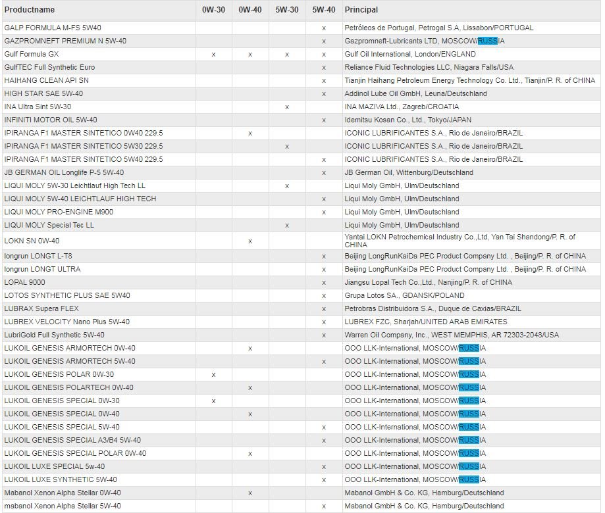
Task: Click LUKOIL GENESIS SPECIAL 0W-30 product name
Action: coord(62,401)
